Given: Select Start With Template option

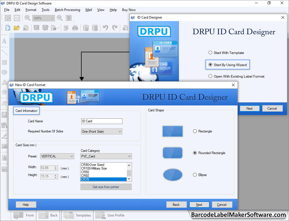Looking at the screenshot, I should 210,53.
